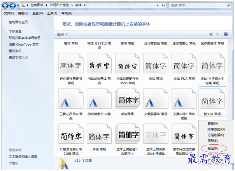Select the 造字工房朗倩（非商用）font icon
Screen dimensions: 235x171
point(127,134)
